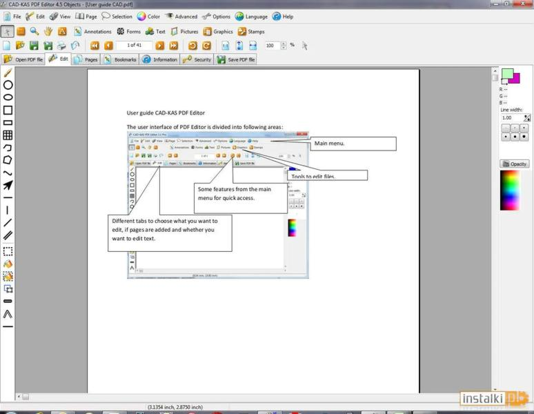Select the angled polyline tool
The width and height of the screenshot is (534, 414).
8,314
